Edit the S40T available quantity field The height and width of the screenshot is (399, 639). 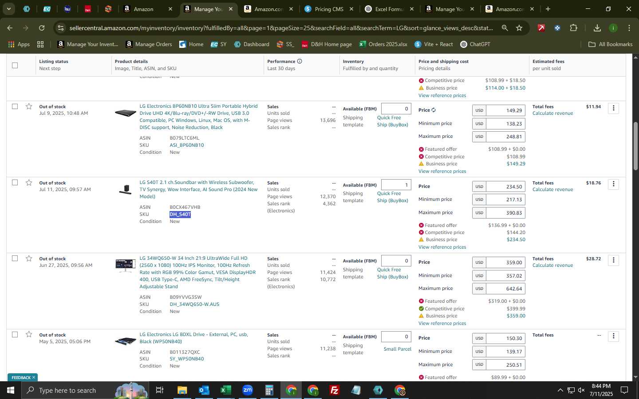[x=396, y=185]
